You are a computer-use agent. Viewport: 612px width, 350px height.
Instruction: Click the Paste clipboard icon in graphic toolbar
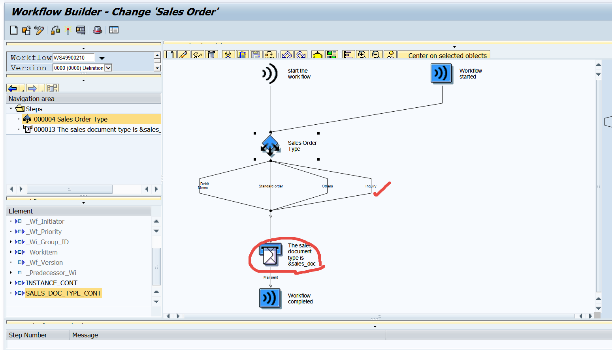coord(256,54)
